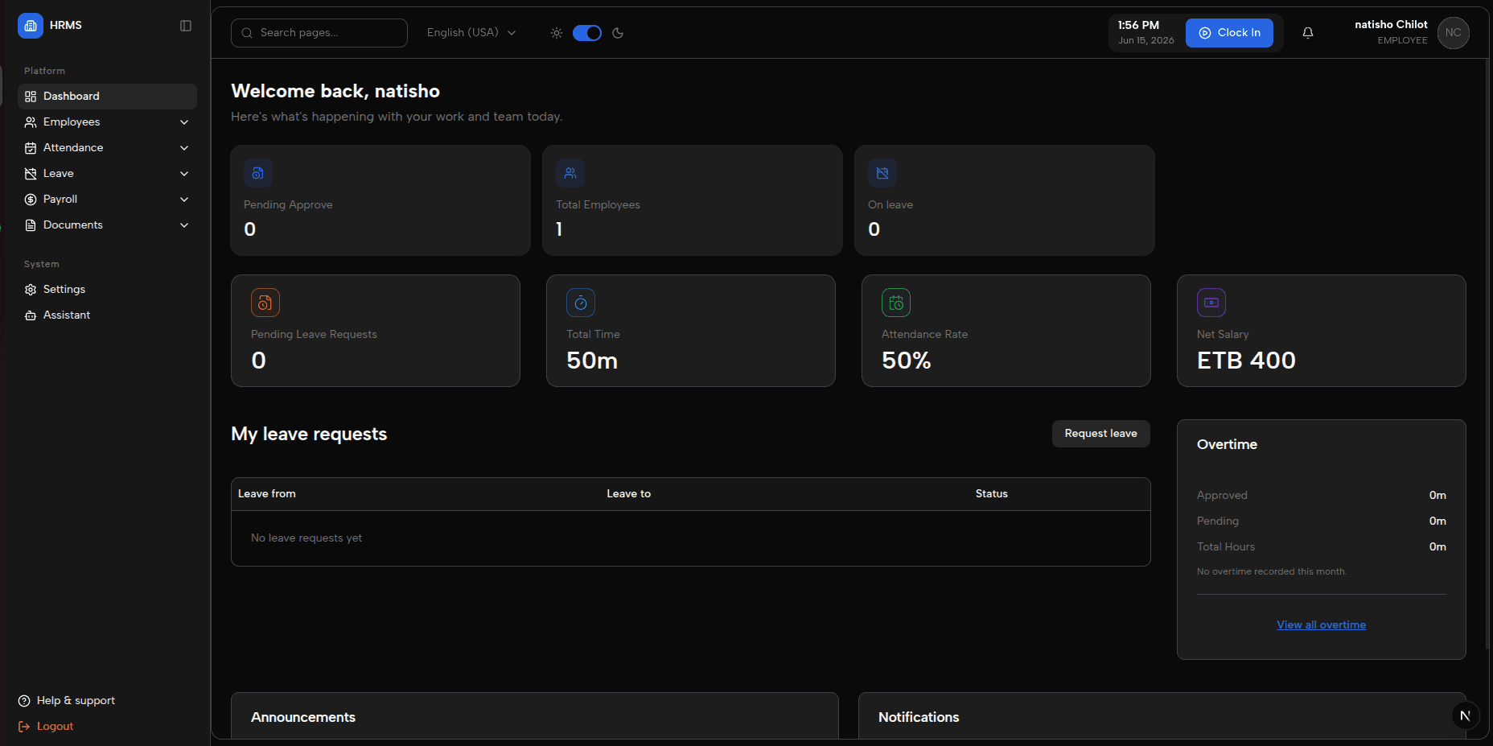Click the Net Salary banknote icon
Image resolution: width=1493 pixels, height=746 pixels.
pos(1211,303)
